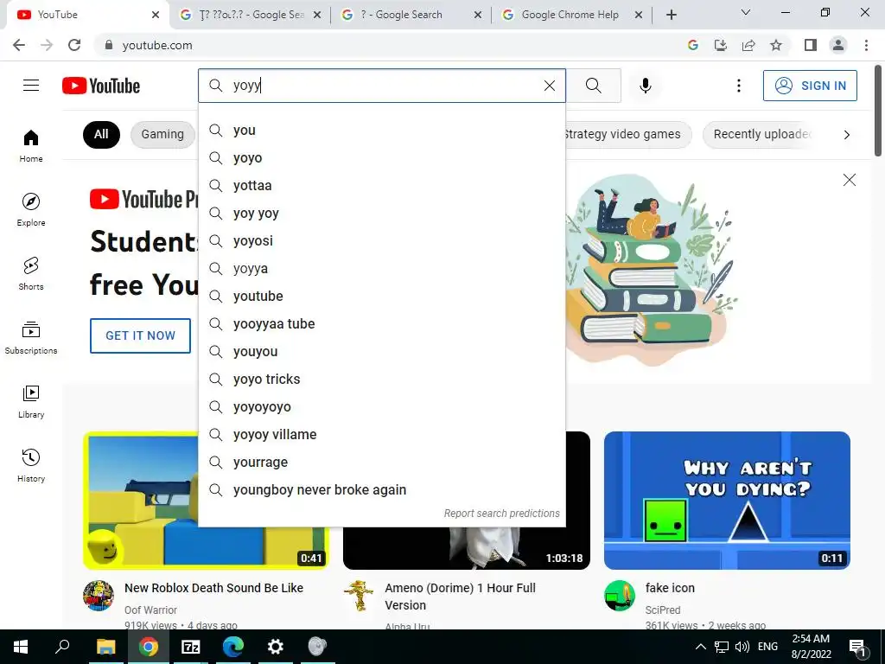Click the SIGN IN button
Image resolution: width=885 pixels, height=664 pixels.
810,86
